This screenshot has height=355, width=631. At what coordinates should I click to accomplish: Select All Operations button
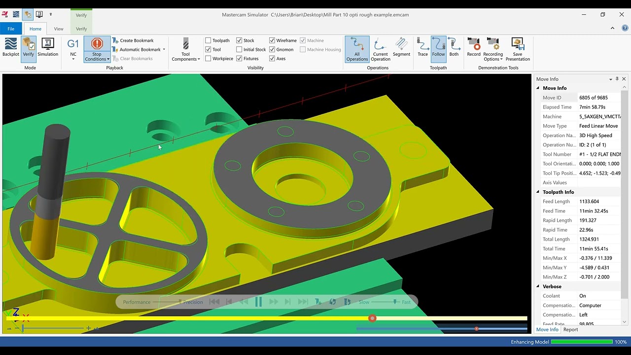point(357,49)
